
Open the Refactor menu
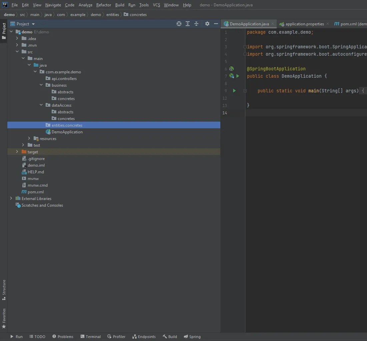(103, 5)
